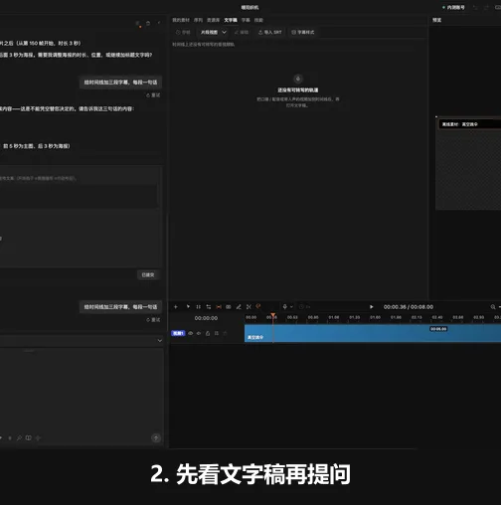Expand the chevron above the chat input box

[160, 341]
